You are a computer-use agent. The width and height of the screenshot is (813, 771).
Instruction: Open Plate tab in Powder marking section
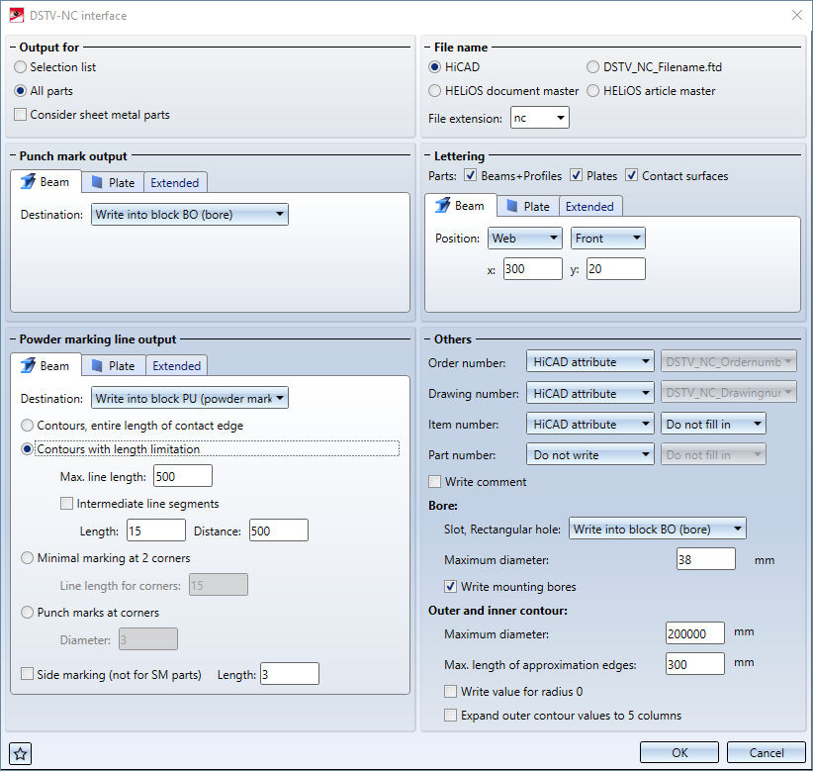coord(114,366)
